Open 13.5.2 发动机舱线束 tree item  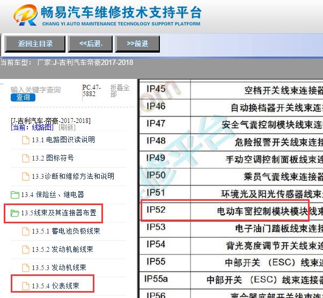coord(62,249)
